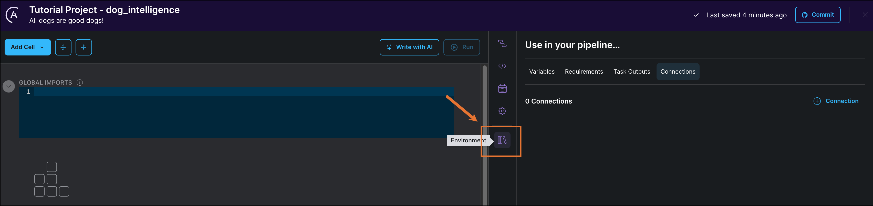873x206 pixels.
Task: Click the Commit button
Action: coord(817,15)
